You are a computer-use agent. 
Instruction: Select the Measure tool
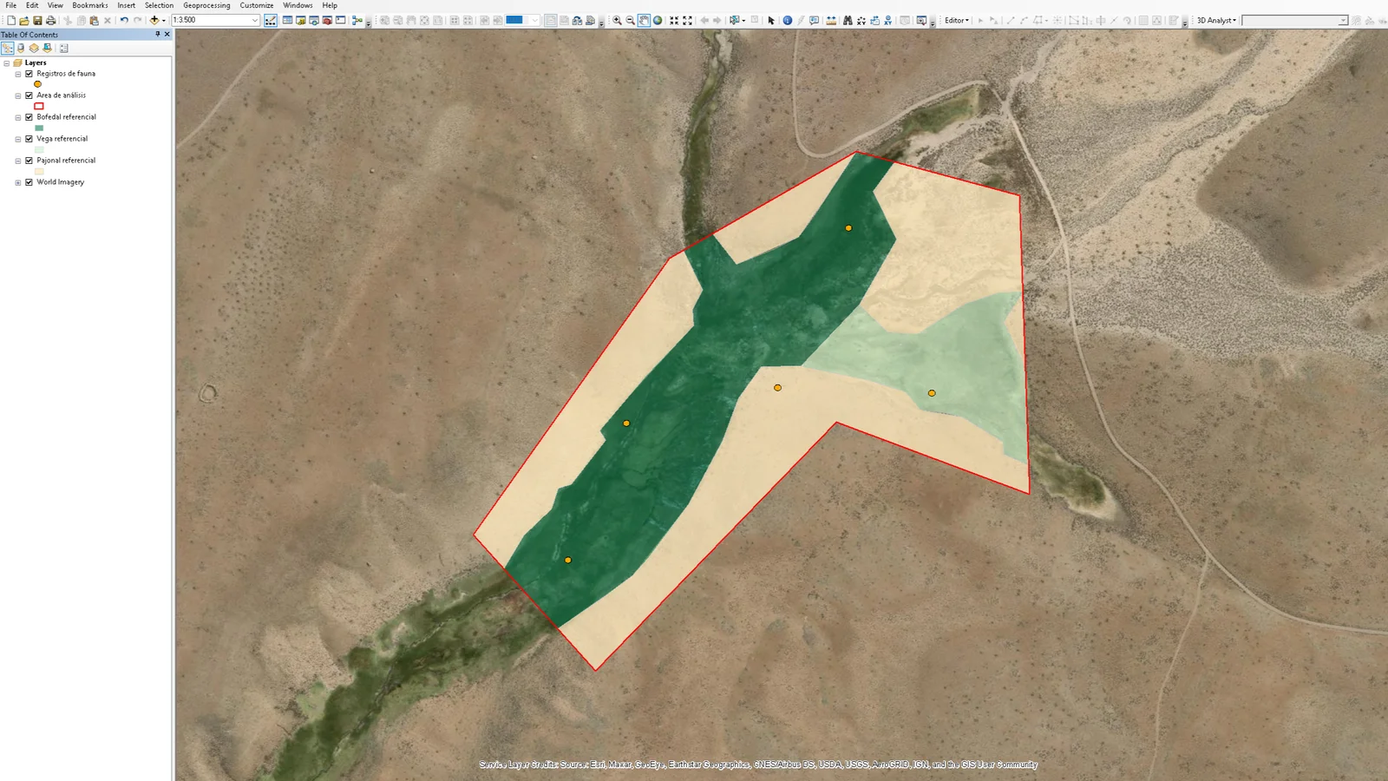click(831, 20)
